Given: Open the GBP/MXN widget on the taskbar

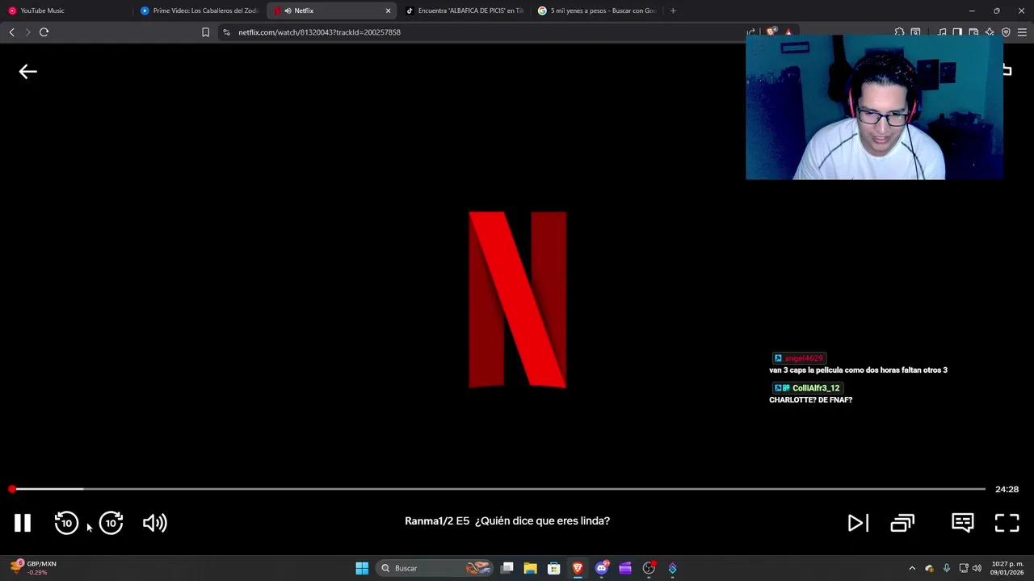Looking at the screenshot, I should (x=34, y=568).
